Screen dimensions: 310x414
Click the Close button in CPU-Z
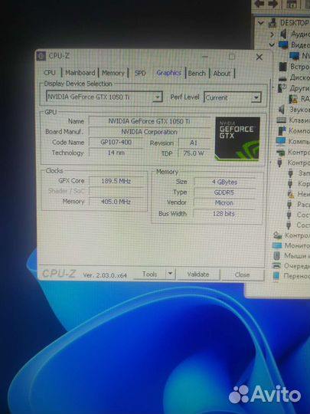[x=242, y=275]
